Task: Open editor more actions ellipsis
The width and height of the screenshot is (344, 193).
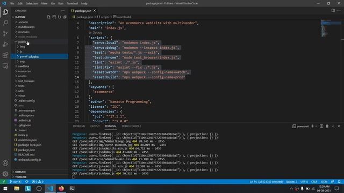Action: (339, 11)
